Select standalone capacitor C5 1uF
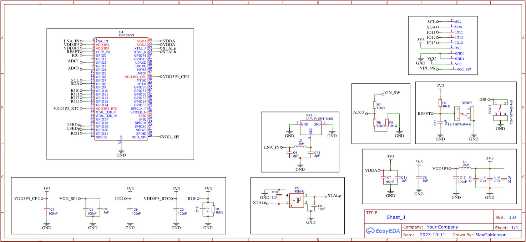The width and height of the screenshot is (526, 242). [419, 177]
